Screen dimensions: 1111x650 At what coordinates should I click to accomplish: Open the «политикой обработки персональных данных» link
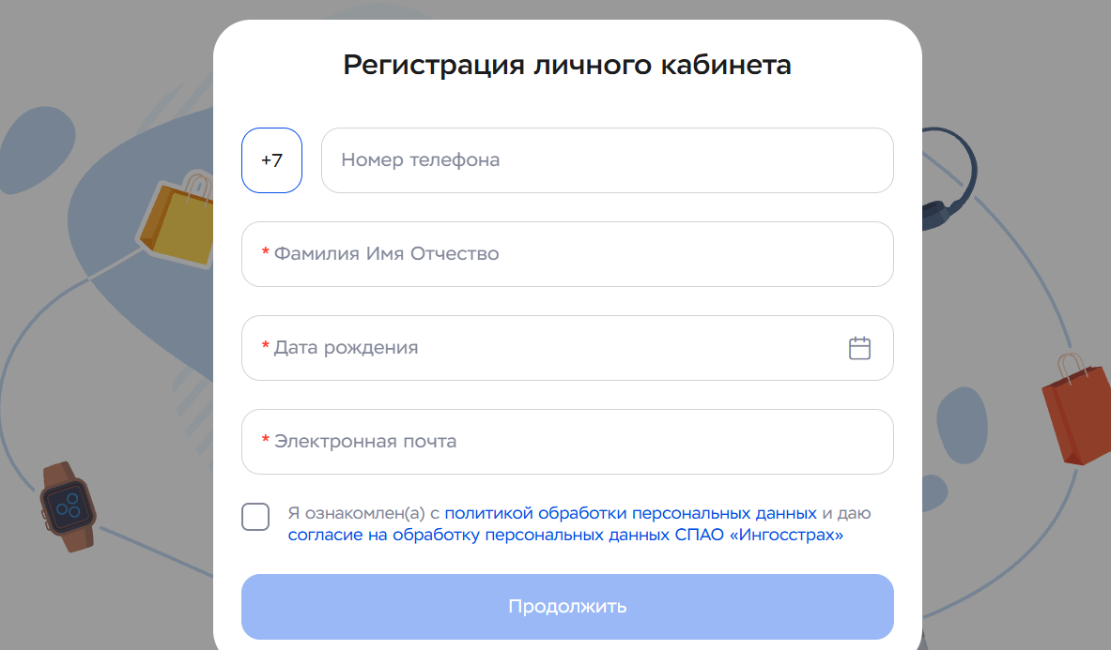(630, 512)
